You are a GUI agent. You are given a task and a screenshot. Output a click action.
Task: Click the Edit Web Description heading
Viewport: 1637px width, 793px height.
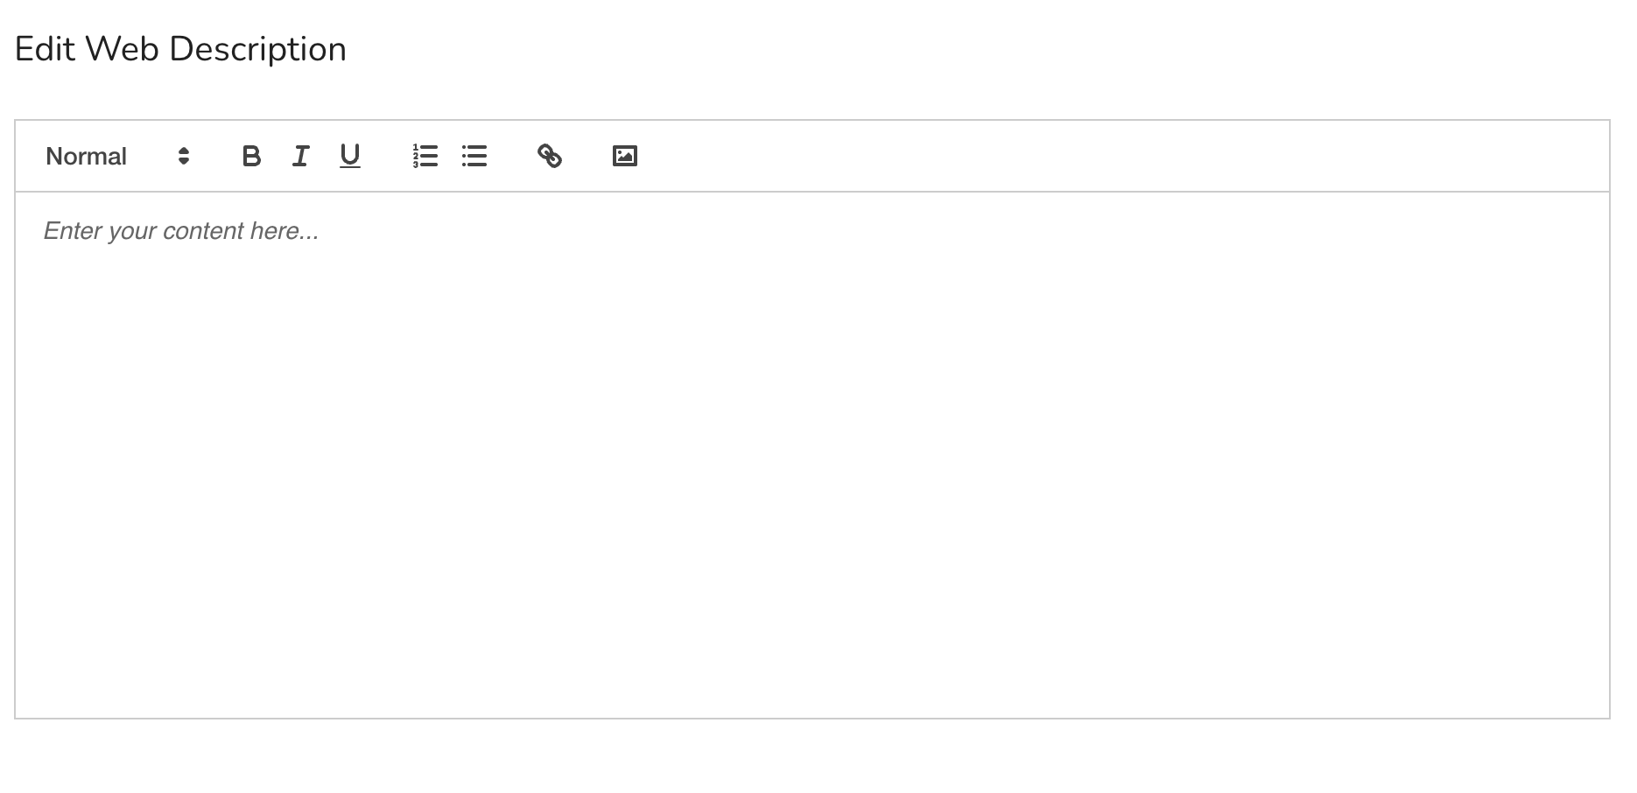click(180, 49)
